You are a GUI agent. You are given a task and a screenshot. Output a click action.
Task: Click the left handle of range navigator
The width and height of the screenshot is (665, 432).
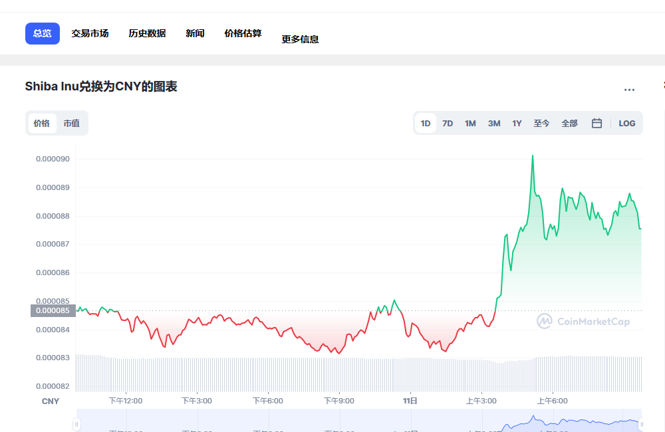76,424
